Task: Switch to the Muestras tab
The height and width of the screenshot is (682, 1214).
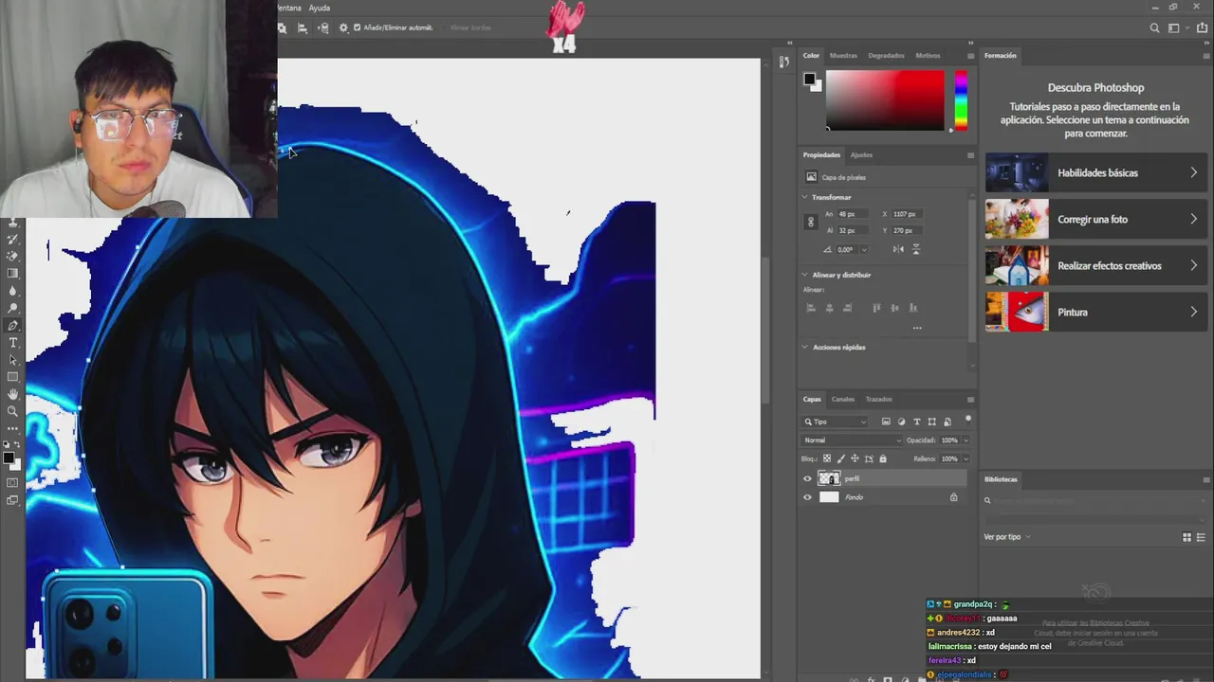Action: pyautogui.click(x=843, y=55)
